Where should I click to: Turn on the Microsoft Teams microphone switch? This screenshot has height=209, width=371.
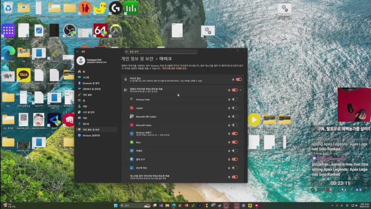point(235,125)
